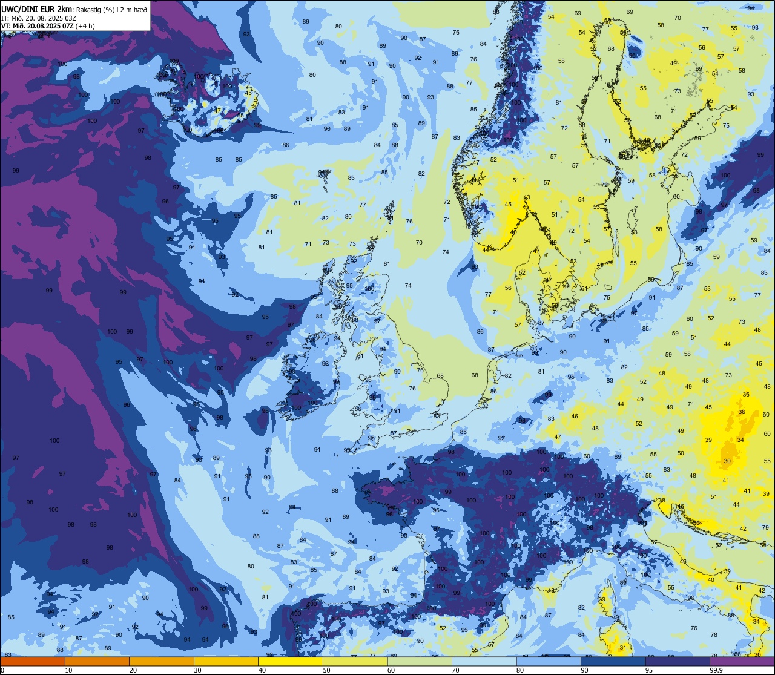This screenshot has height=675, width=775.
Task: Pick the 50–60% yellow-green legend swatch
Action: point(355,661)
